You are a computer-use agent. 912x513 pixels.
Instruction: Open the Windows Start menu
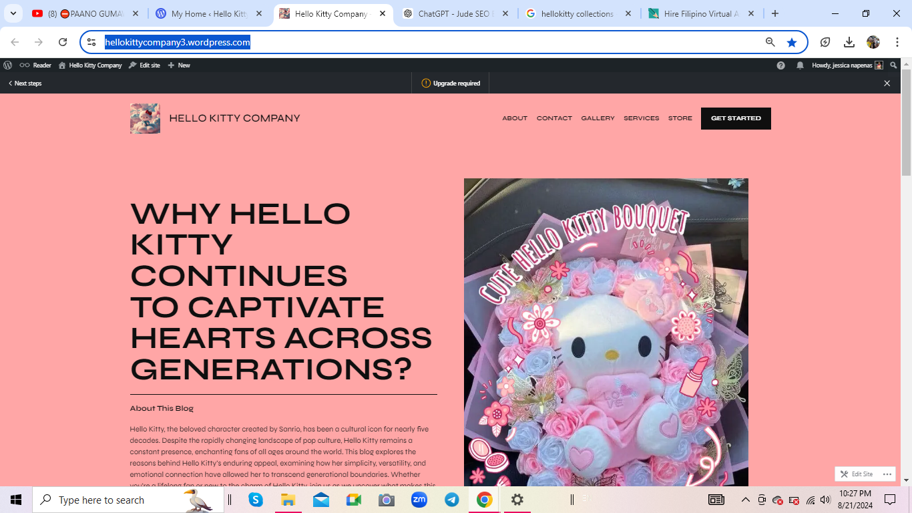point(16,500)
